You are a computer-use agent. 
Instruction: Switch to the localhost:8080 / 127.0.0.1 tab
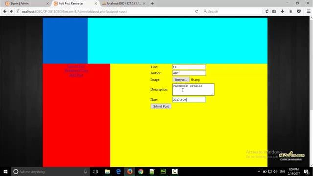click(123, 3)
